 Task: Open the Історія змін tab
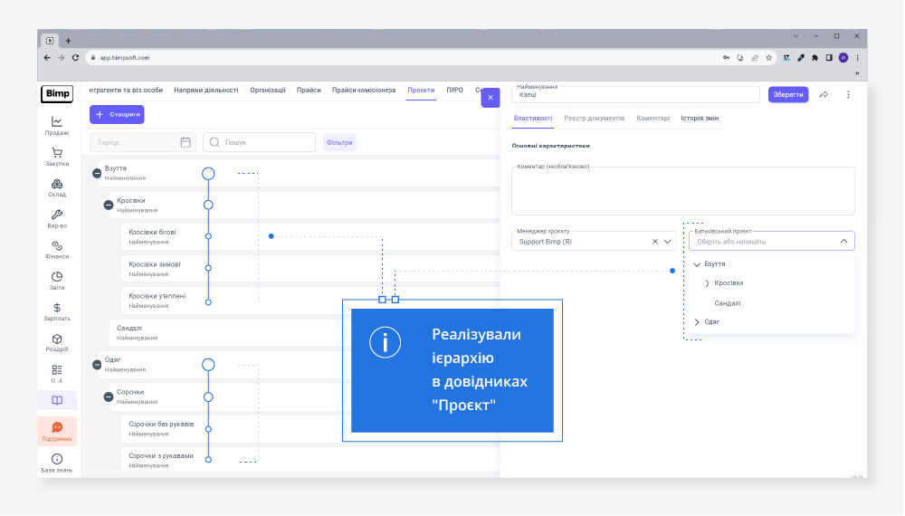tap(700, 119)
